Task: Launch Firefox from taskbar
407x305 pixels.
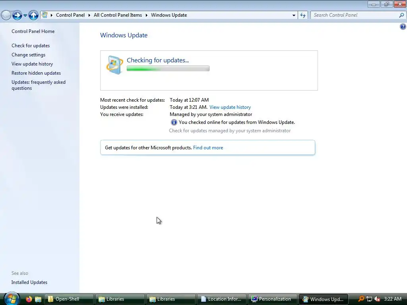Action: coord(29,299)
